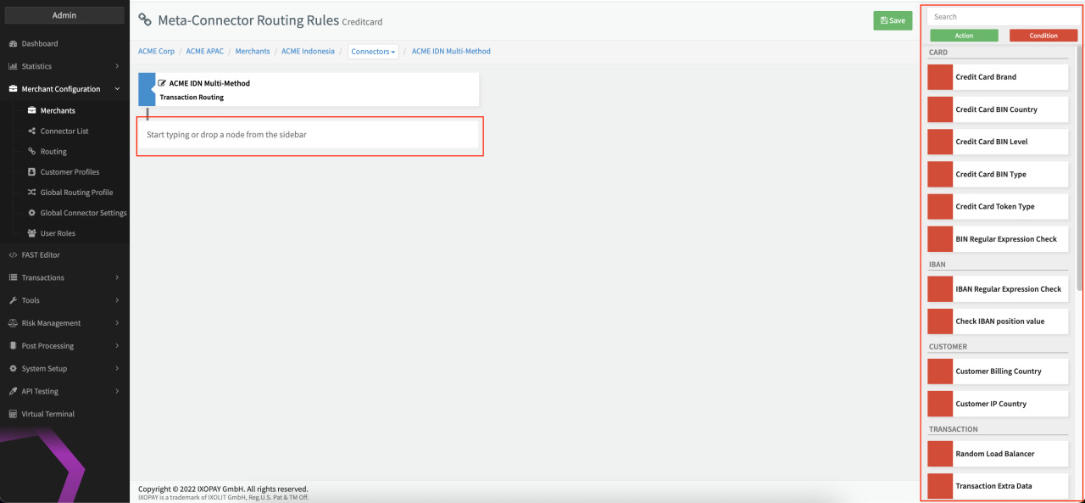Expand the Transactions sidebar menu
This screenshot has width=1085, height=503.
64,277
